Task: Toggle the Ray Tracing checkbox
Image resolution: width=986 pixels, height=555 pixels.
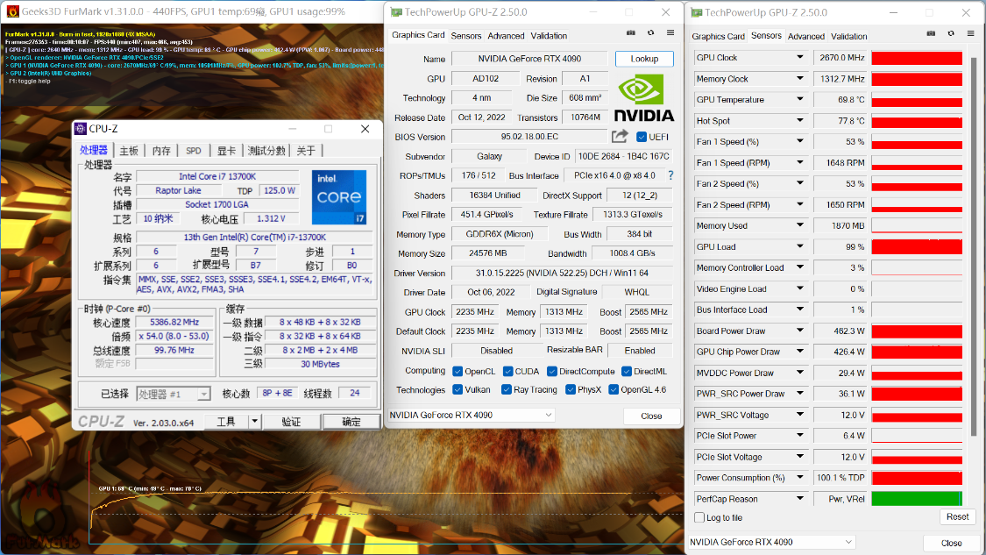Action: pyautogui.click(x=507, y=390)
